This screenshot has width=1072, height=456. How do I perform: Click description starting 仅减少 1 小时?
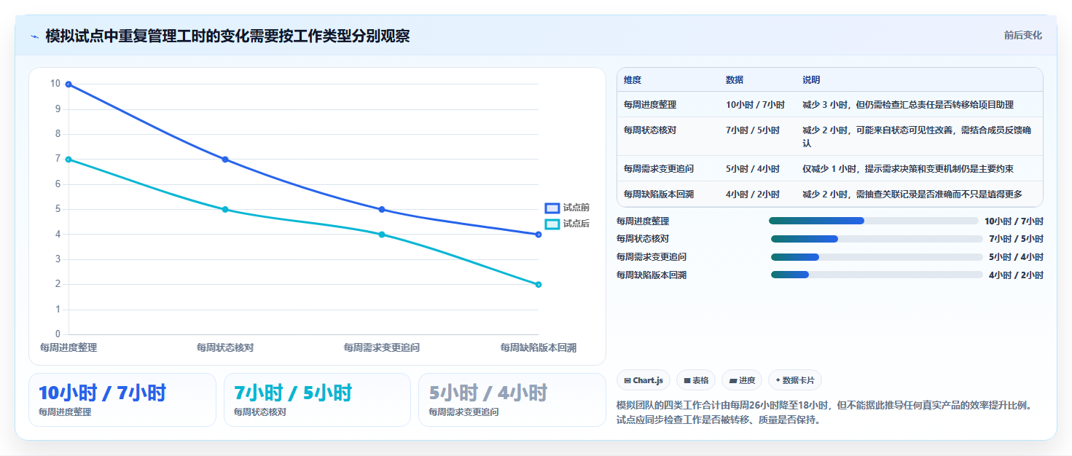tap(908, 169)
